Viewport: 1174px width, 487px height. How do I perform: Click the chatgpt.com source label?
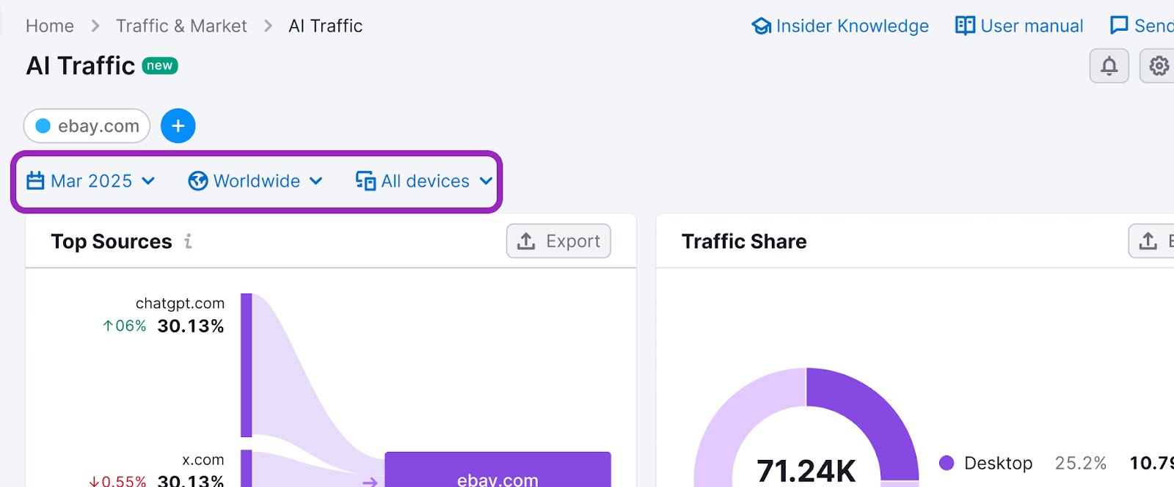click(180, 304)
